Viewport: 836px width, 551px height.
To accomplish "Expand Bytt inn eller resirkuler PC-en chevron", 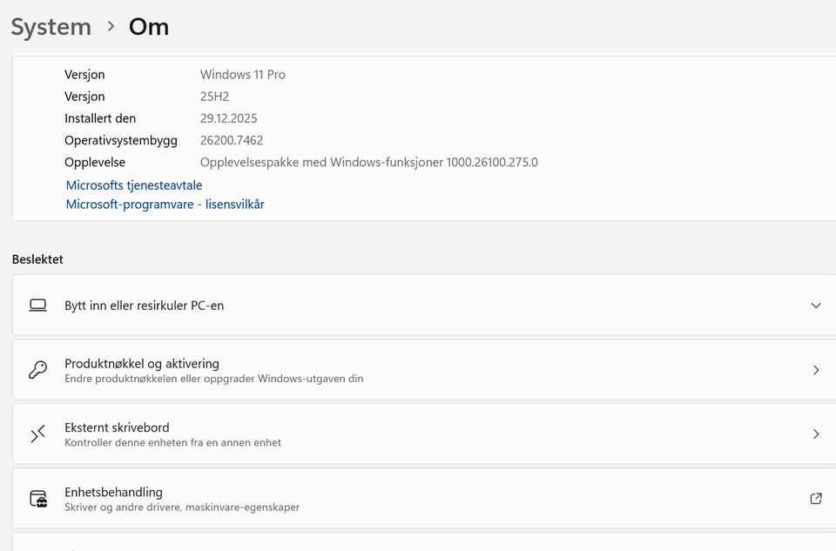I will pyautogui.click(x=816, y=306).
